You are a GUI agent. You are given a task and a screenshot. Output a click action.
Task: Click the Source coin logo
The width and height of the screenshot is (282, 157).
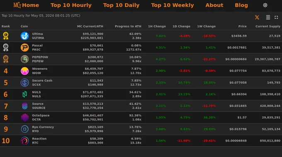click(24, 106)
